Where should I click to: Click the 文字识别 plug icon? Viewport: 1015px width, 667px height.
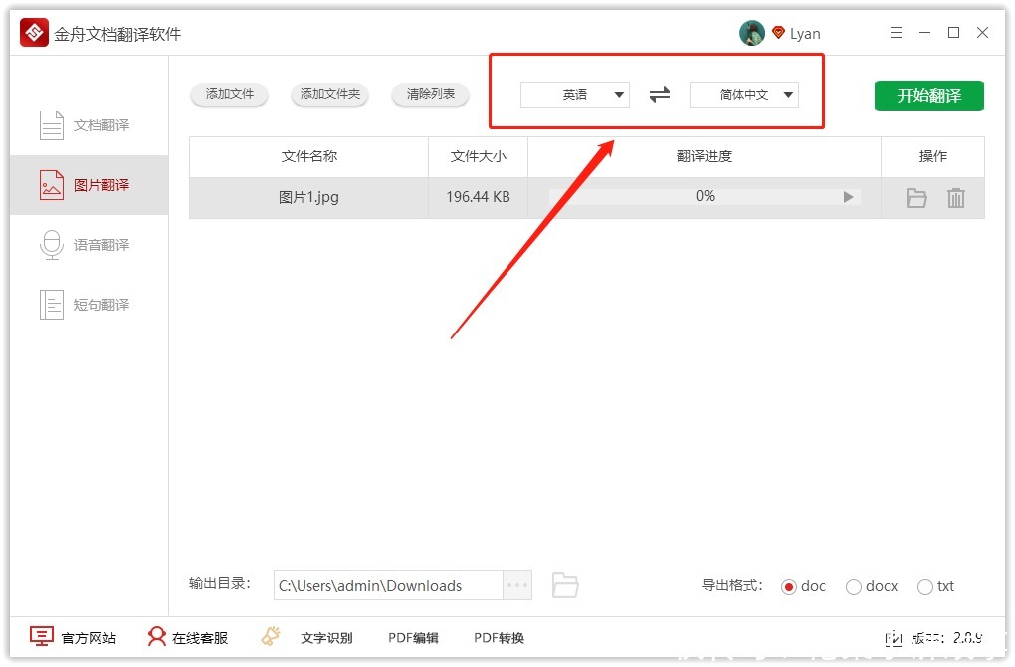pyautogui.click(x=270, y=636)
